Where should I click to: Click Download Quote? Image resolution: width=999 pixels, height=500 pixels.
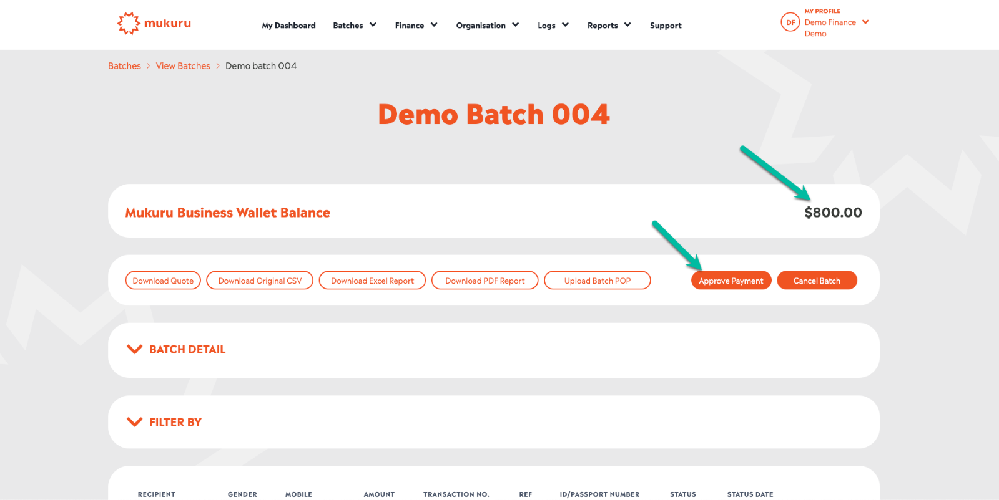(x=163, y=281)
